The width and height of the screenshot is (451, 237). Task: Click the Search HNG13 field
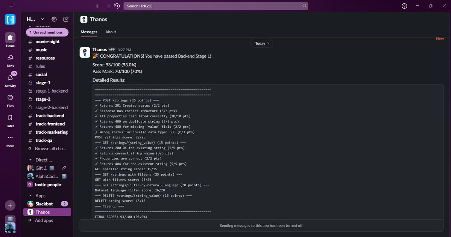click(x=216, y=6)
